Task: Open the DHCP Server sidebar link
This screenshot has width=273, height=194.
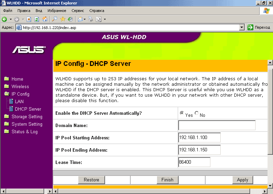Action: [x=28, y=109]
